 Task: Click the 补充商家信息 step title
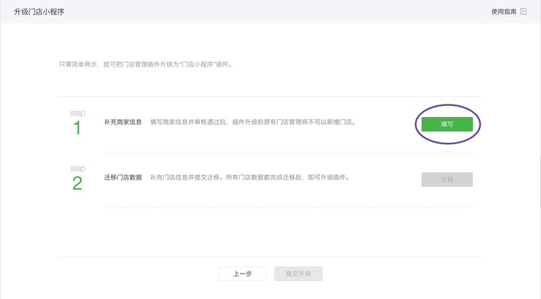[123, 122]
